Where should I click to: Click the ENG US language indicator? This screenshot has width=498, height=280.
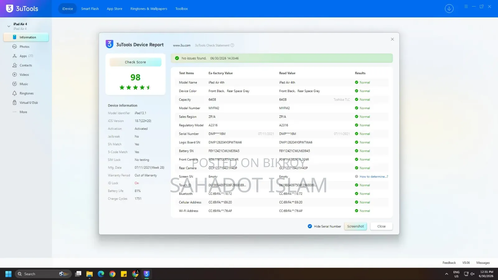(x=456, y=274)
